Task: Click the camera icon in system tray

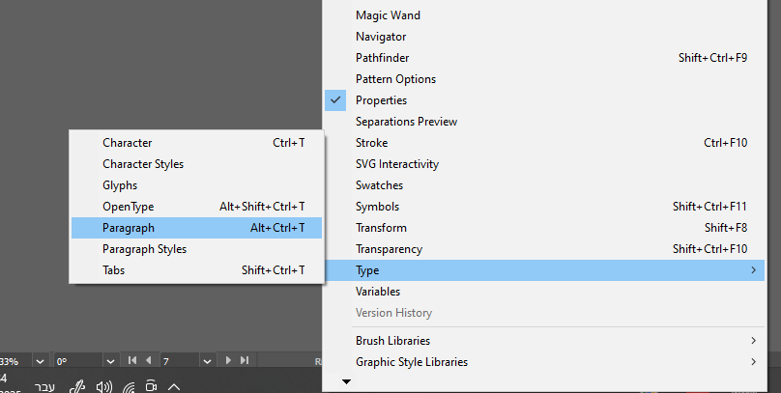Action: coord(151,386)
